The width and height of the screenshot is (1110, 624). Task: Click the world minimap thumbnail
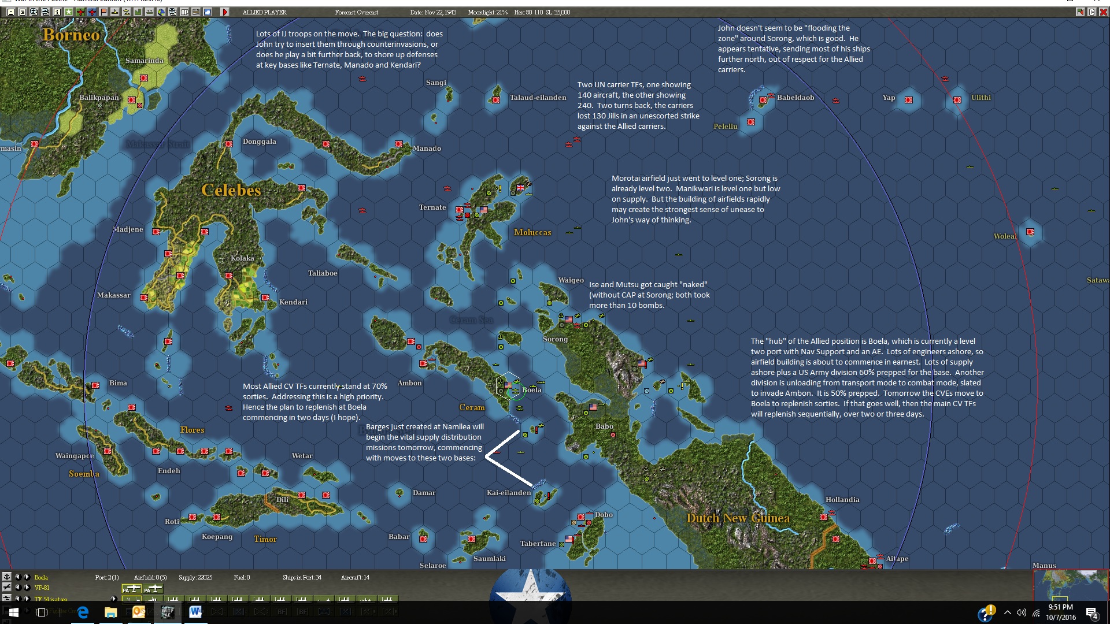point(1071,585)
